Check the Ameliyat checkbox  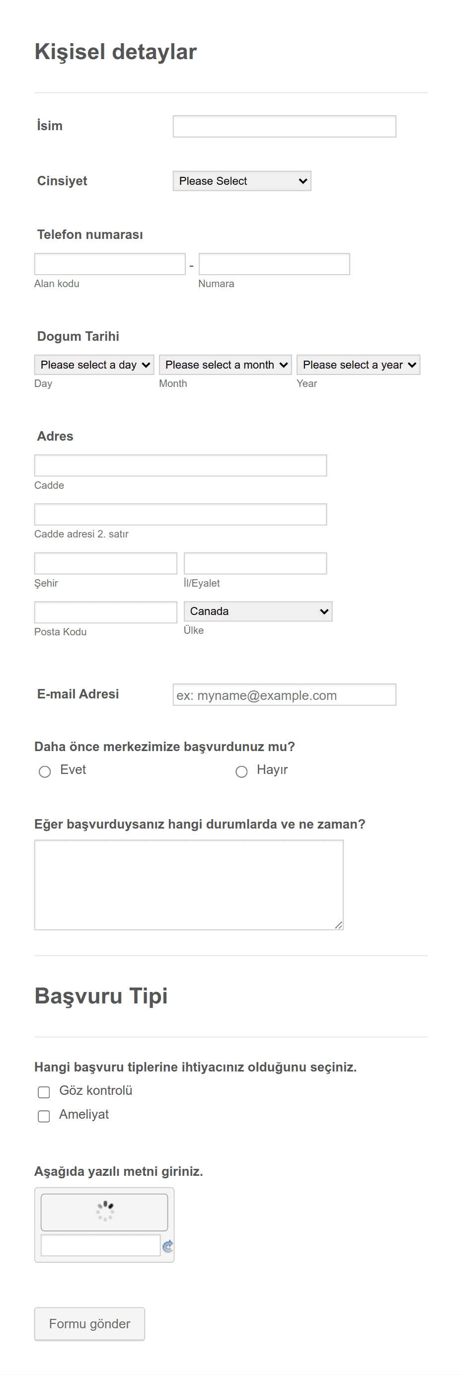click(x=44, y=1116)
